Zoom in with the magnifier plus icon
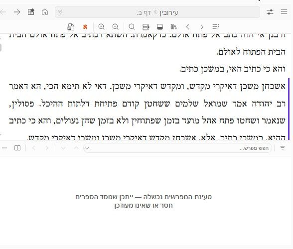Viewport: 293px width, 249px height. pos(101,27)
